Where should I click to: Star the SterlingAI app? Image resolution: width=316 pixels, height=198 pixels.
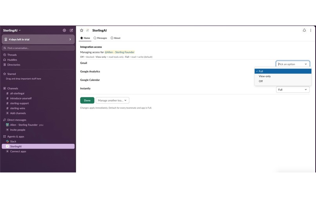coord(82,30)
